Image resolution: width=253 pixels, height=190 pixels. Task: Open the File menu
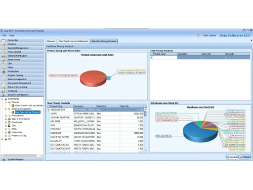tap(4, 35)
